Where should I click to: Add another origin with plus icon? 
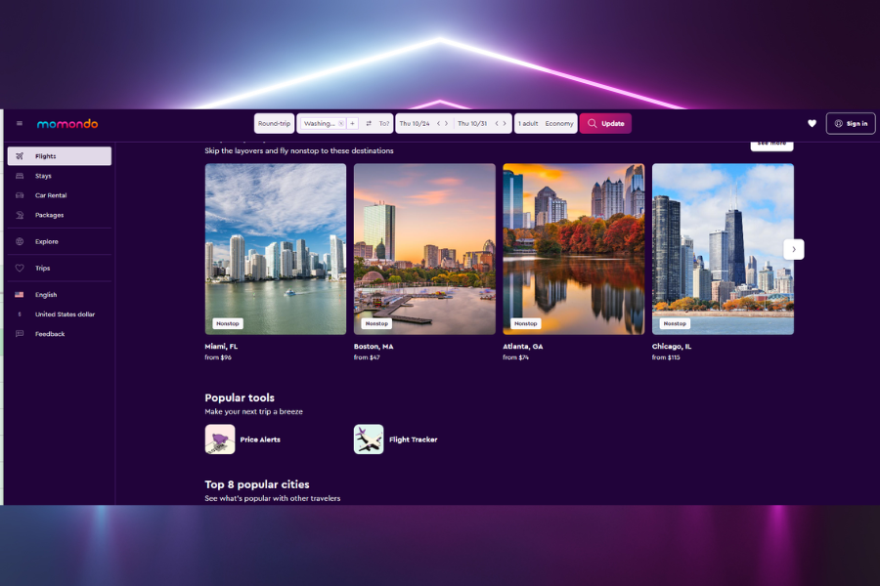(x=353, y=124)
